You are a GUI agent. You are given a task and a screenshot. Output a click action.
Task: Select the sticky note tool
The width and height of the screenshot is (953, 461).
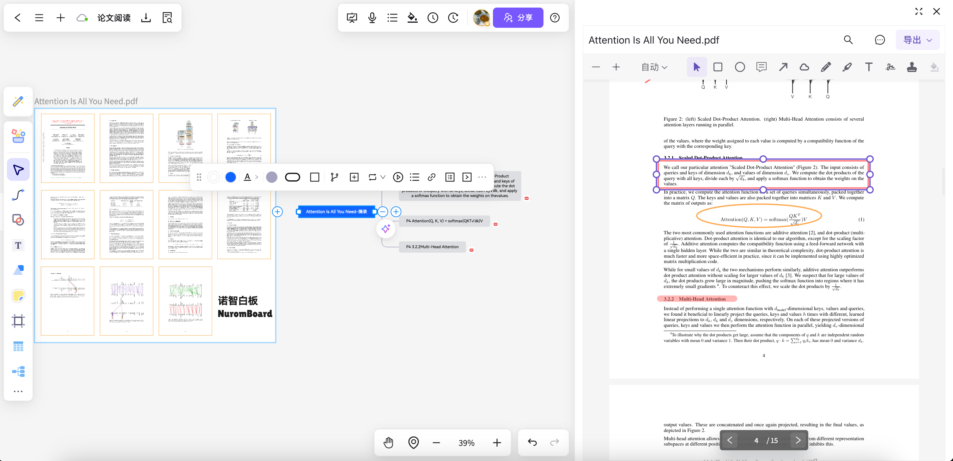click(18, 296)
